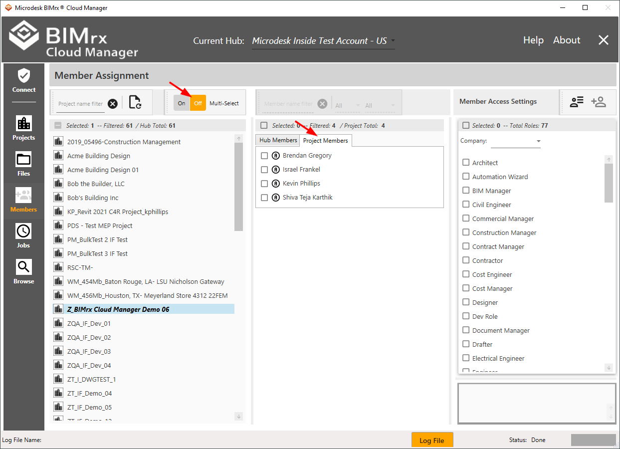Open the Jobs section in sidebar
Screen dimensions: 620x449
pos(24,236)
